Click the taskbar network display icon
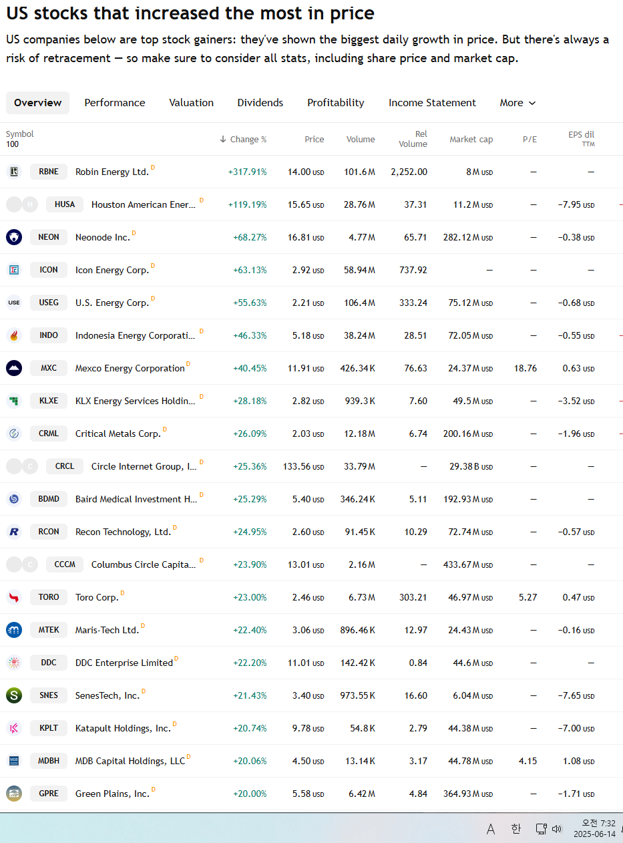This screenshot has height=843, width=623. click(x=541, y=829)
